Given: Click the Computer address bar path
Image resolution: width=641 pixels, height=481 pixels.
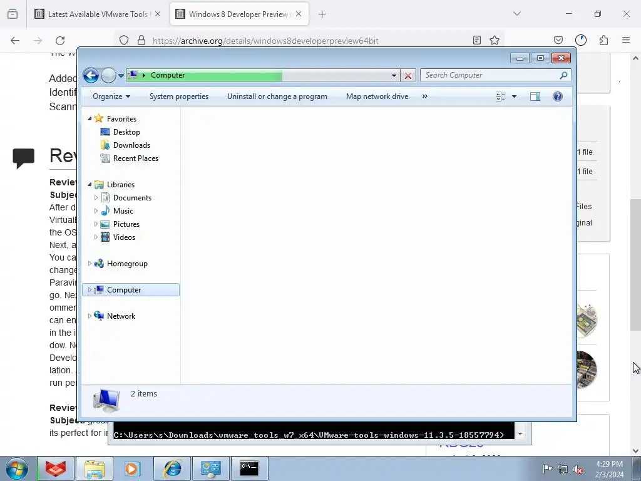Looking at the screenshot, I should [168, 75].
